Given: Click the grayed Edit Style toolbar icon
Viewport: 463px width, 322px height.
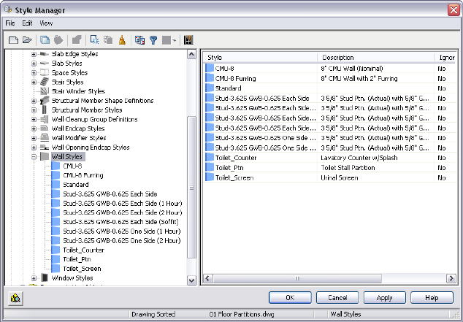Looking at the screenshot, I should (77, 40).
